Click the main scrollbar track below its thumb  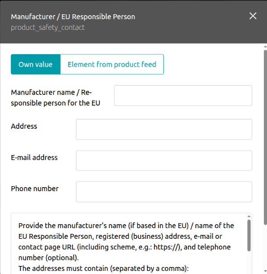coord(265,247)
